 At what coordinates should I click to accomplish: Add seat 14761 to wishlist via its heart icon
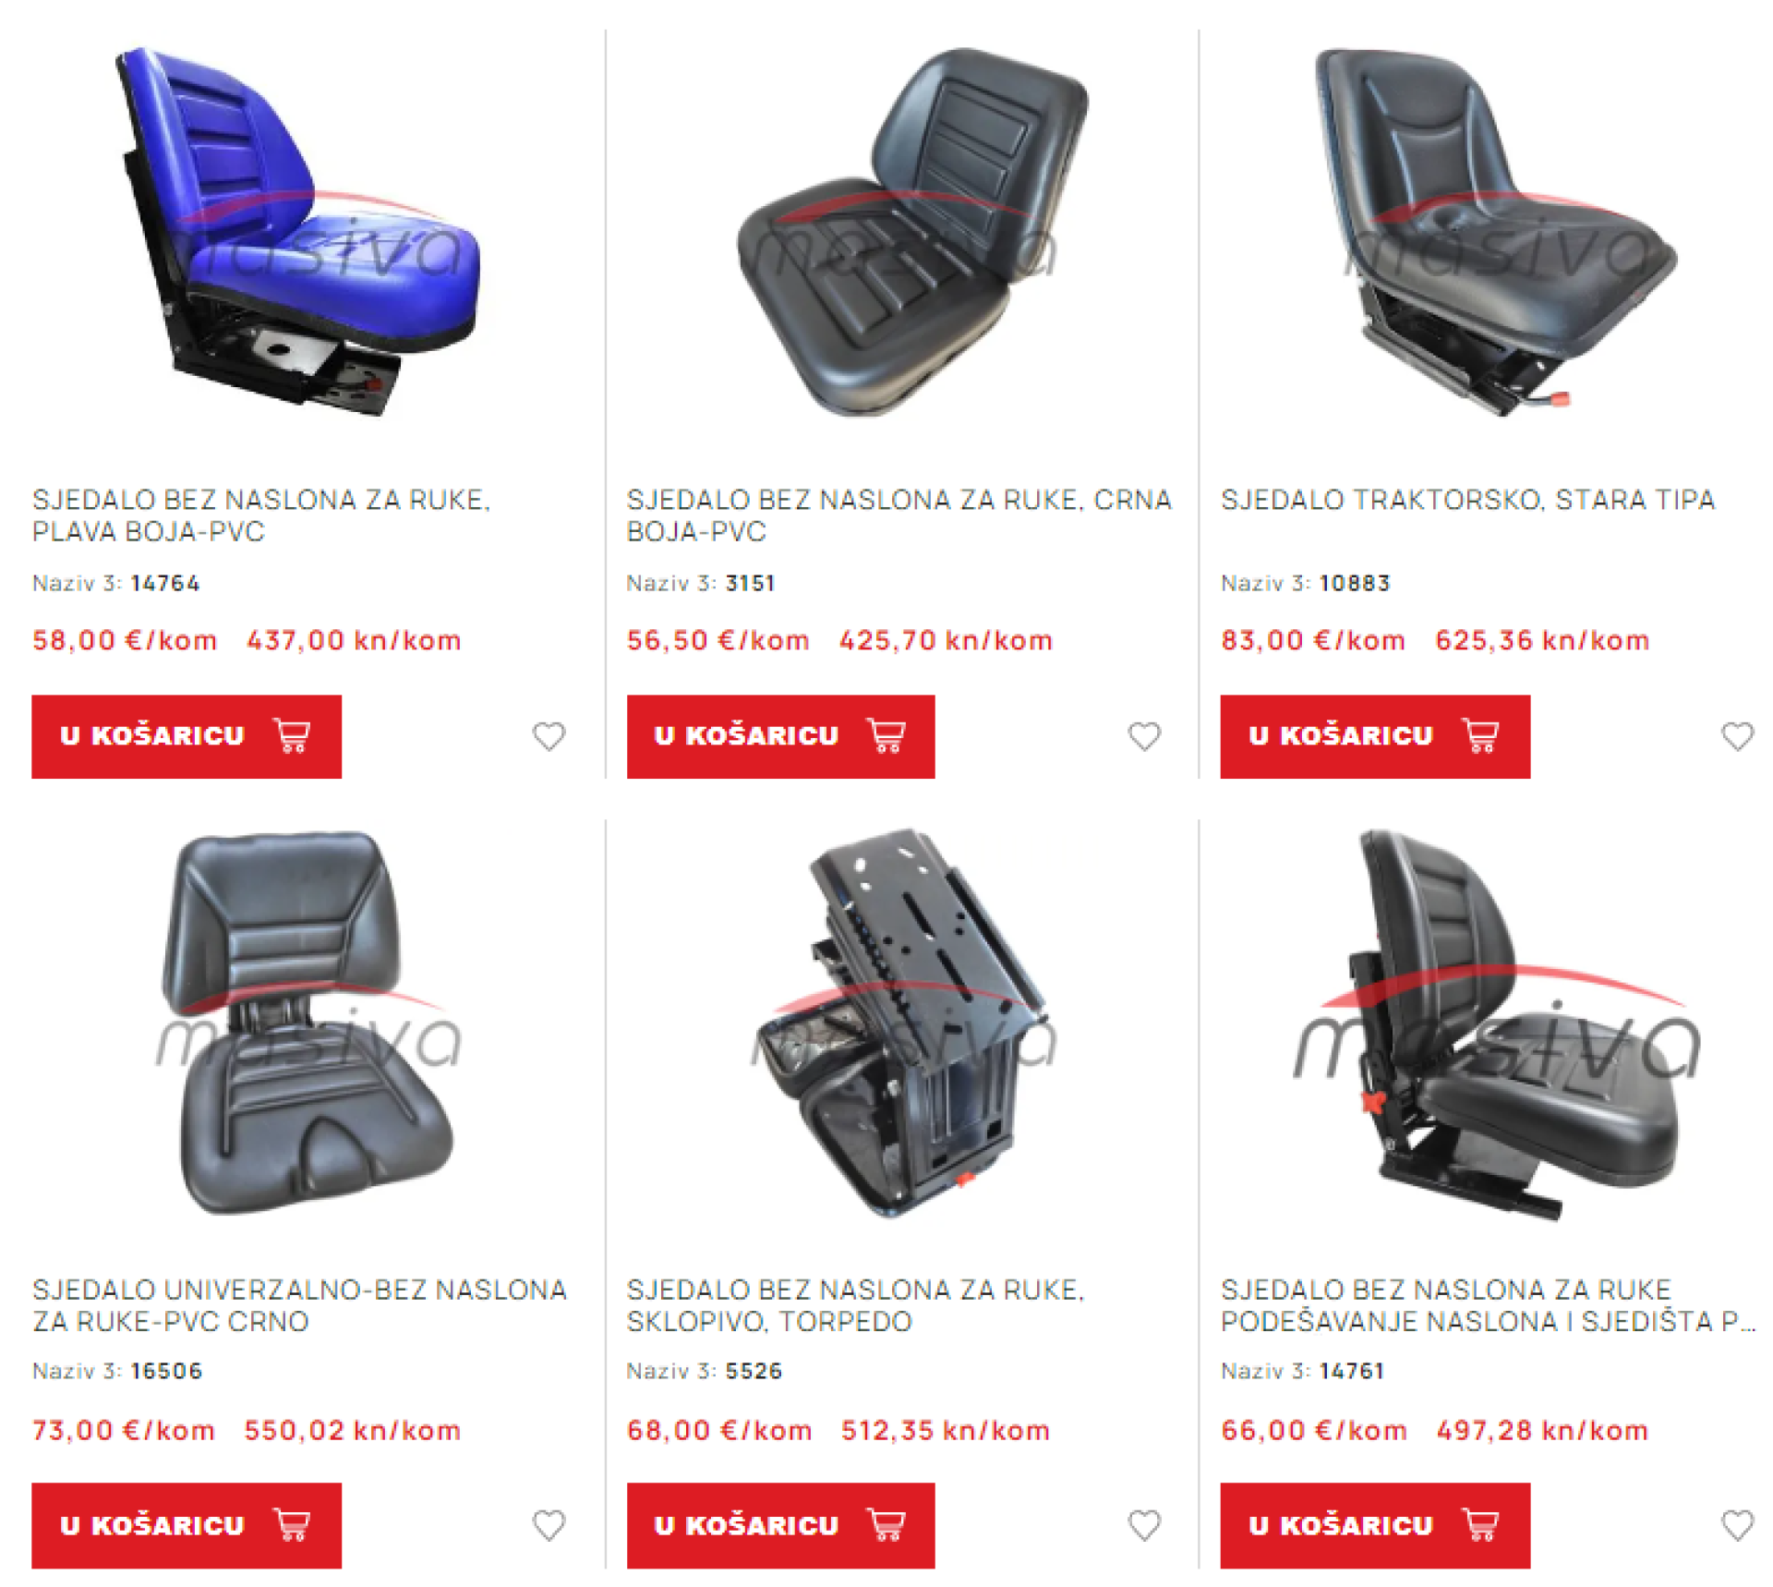[1737, 1525]
